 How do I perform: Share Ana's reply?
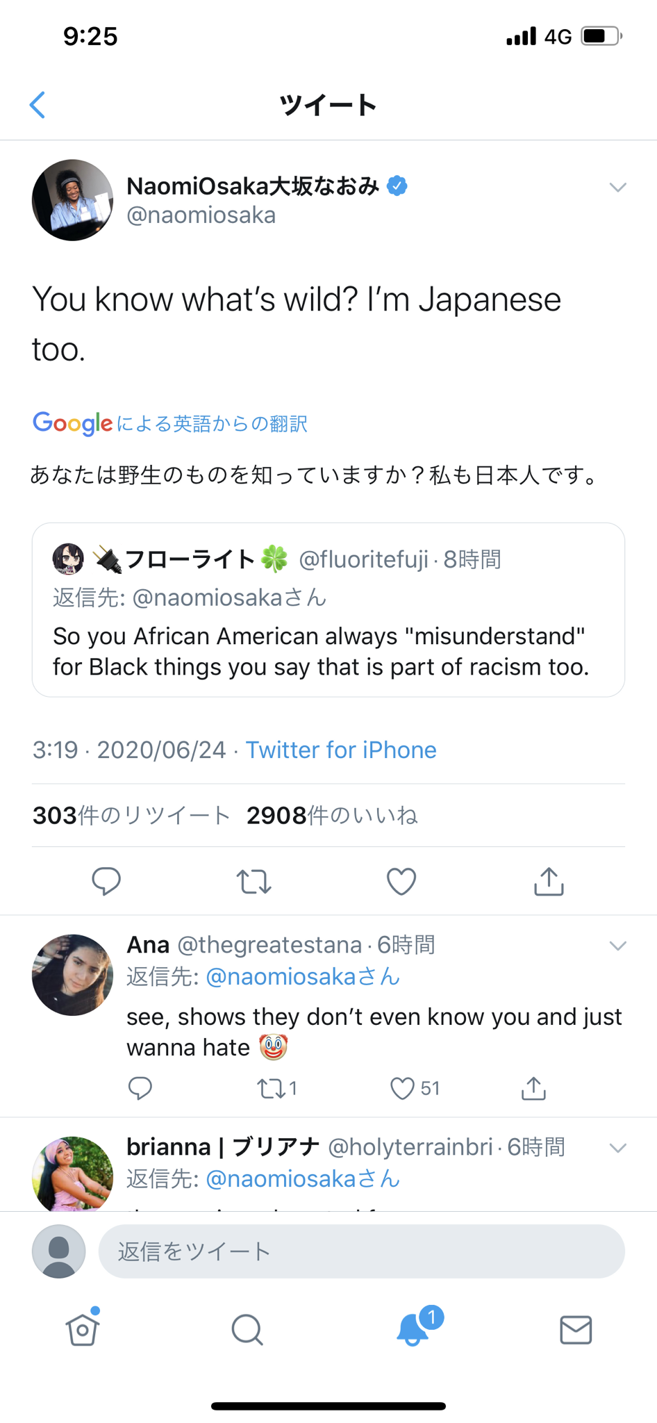[533, 1088]
